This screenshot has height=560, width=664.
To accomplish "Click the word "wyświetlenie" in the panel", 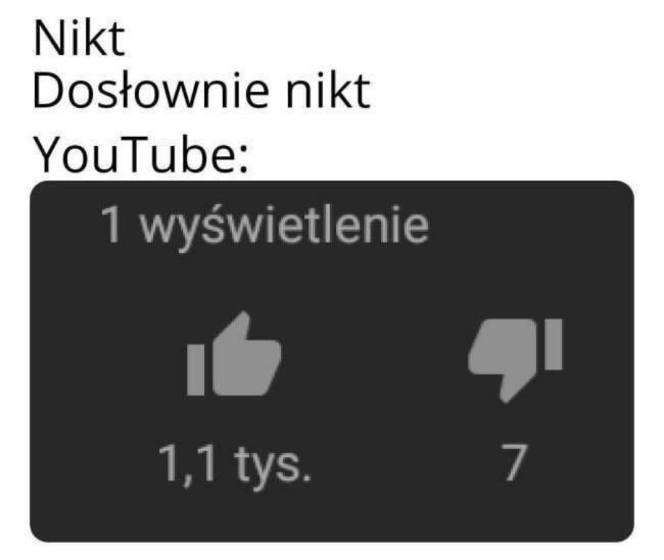I will pos(284,225).
